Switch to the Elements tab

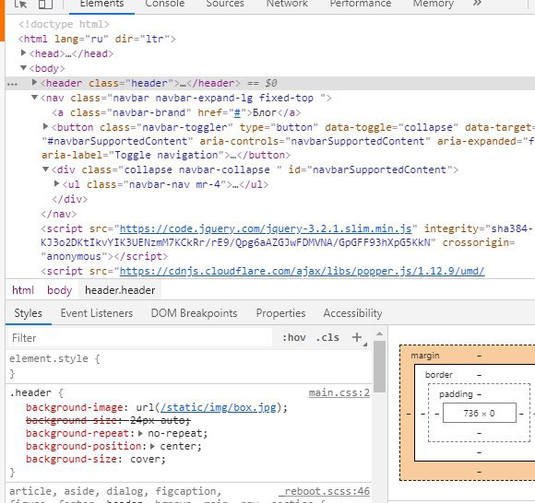[x=101, y=4]
